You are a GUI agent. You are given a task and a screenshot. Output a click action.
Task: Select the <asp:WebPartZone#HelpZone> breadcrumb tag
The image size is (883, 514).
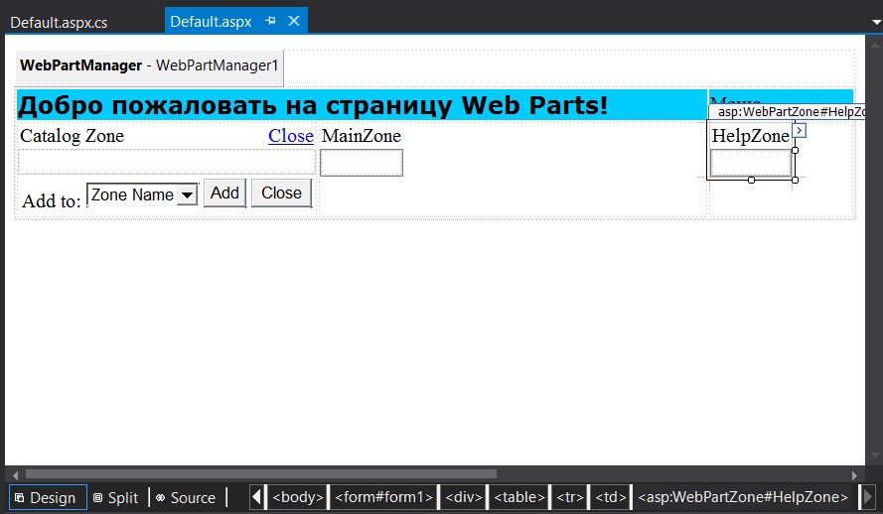point(743,497)
